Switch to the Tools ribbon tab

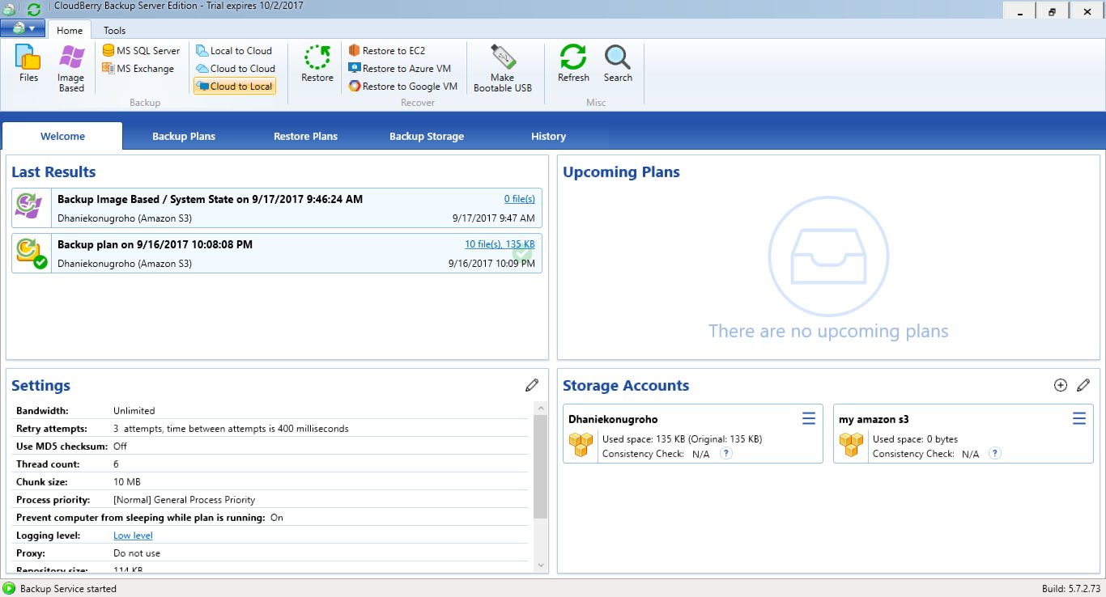click(114, 30)
